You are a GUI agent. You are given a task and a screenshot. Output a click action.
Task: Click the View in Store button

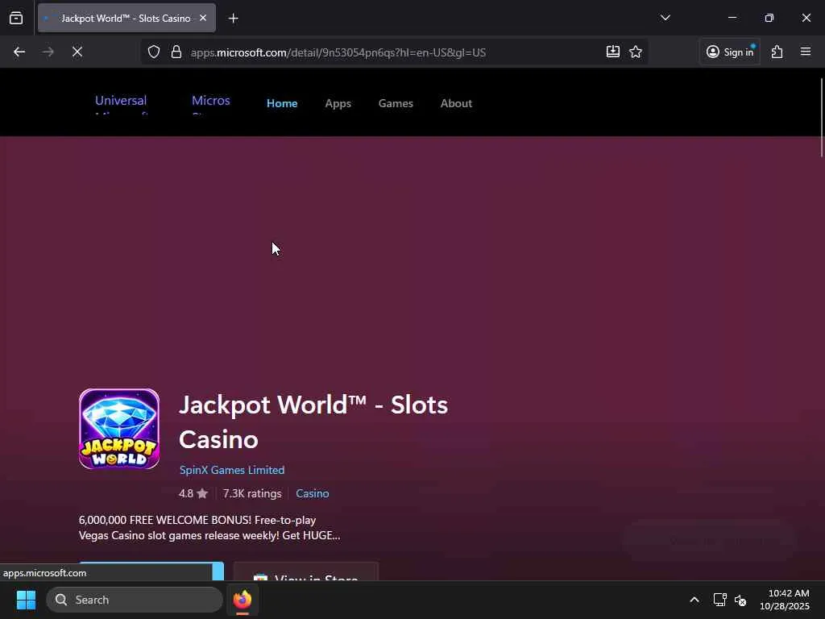tap(306, 573)
